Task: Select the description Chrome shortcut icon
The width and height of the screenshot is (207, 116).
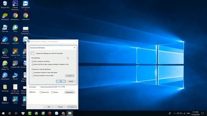Action: (15, 16)
